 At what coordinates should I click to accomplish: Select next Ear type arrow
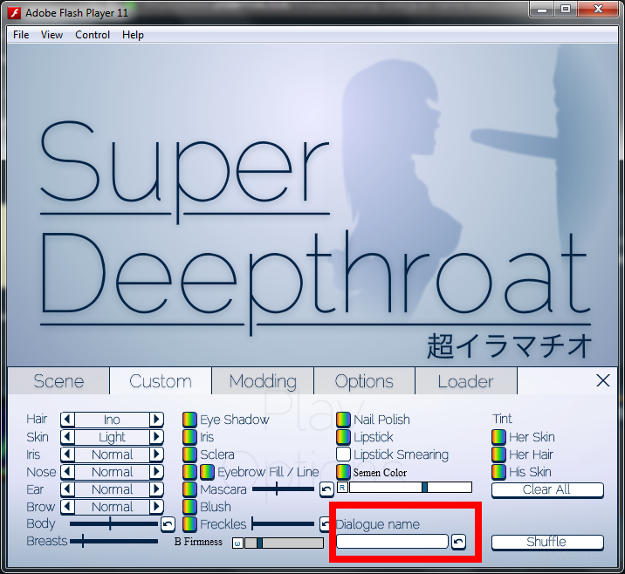click(x=156, y=489)
